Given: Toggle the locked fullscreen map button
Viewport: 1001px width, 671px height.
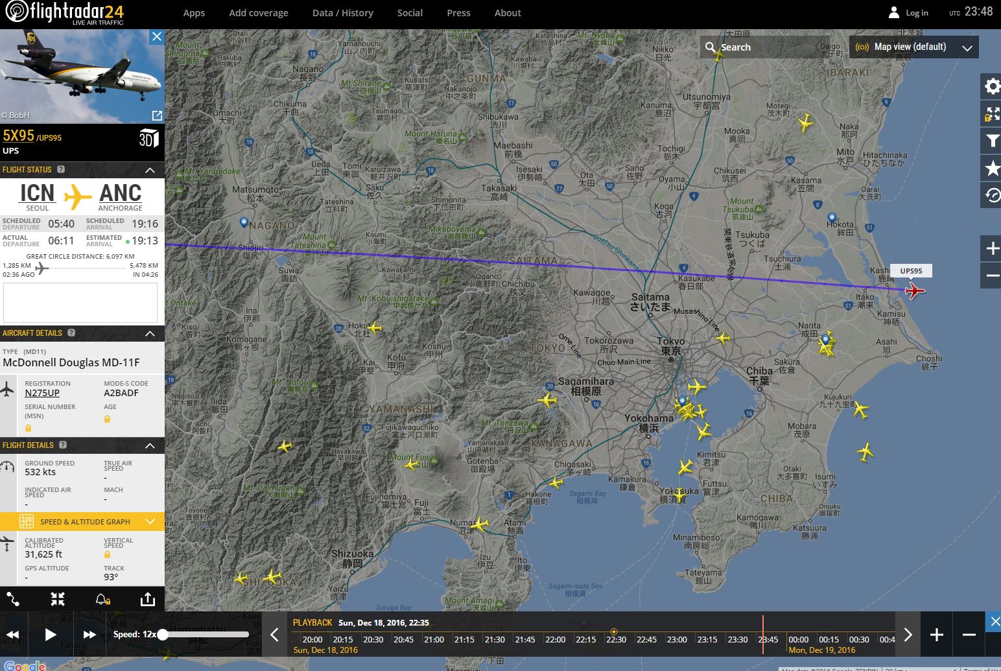Looking at the screenshot, I should click(992, 114).
